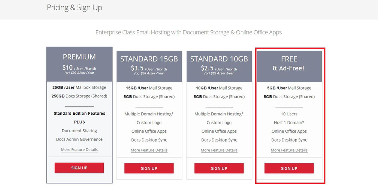Click the 'PLUS' text in Premium
The width and height of the screenshot is (378, 195).
79,122
